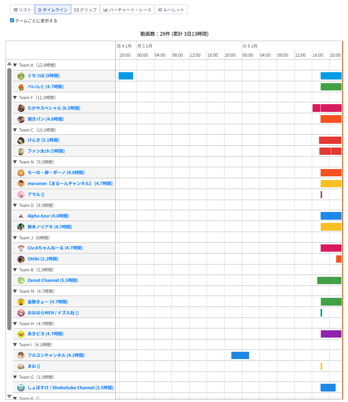Screen dimensions: 348x402
Task: Open marunnn【まるーんチャンネル】link
Action: point(70,183)
